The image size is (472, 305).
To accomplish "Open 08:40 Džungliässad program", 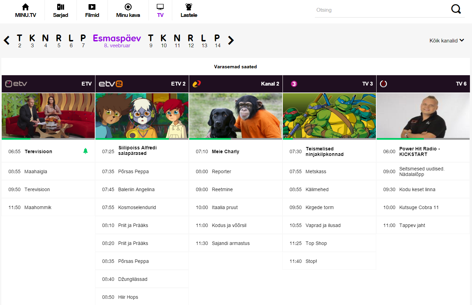I will point(142,279).
